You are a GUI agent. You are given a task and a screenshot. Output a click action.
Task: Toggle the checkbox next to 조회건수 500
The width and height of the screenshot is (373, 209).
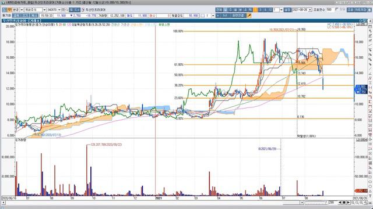(x=337, y=9)
